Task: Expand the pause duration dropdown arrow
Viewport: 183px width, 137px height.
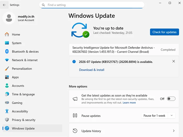Action: (171, 116)
